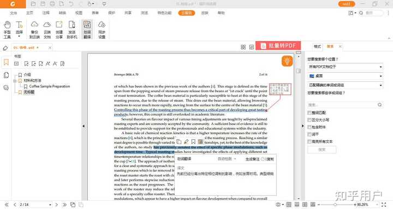Click highlighter icon in floating selection toolbar
Screen dimensions: 393x209
click(x=186, y=141)
